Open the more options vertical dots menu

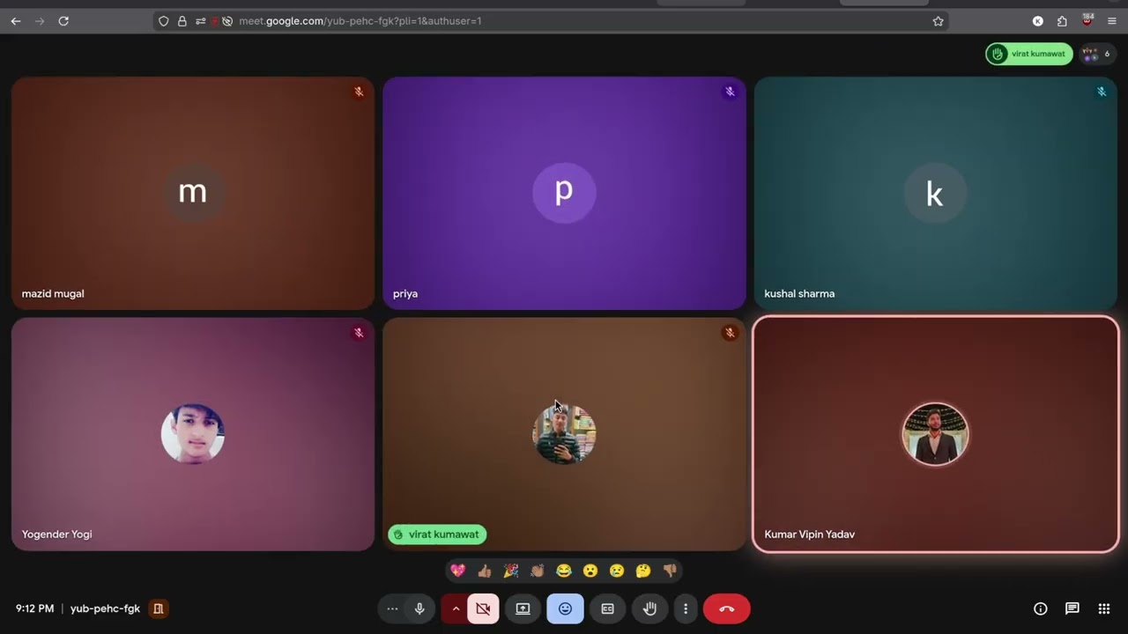[685, 608]
